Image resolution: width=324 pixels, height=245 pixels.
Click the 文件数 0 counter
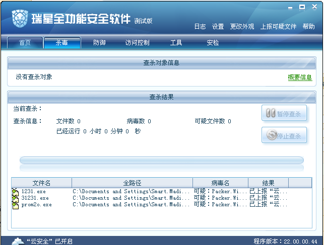pyautogui.click(x=69, y=121)
